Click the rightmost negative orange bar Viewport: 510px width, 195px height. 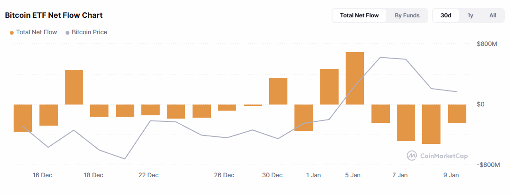[x=457, y=114]
